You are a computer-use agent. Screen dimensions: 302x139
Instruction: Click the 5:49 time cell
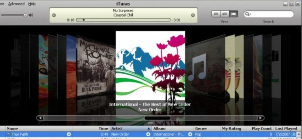click(104, 134)
